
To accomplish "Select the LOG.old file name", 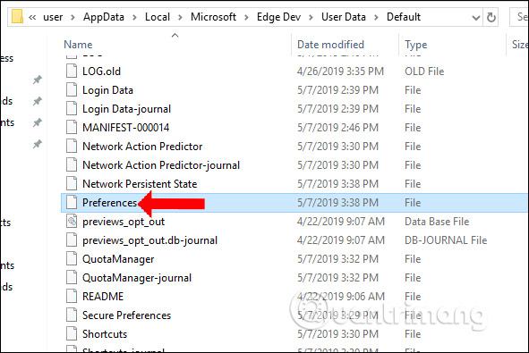I will tap(101, 71).
